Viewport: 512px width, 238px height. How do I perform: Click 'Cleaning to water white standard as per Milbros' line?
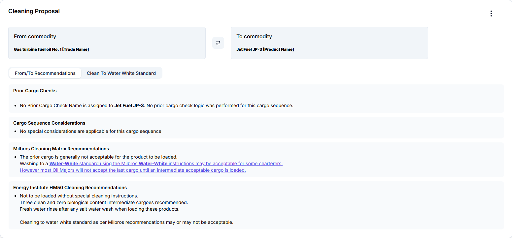click(126, 222)
